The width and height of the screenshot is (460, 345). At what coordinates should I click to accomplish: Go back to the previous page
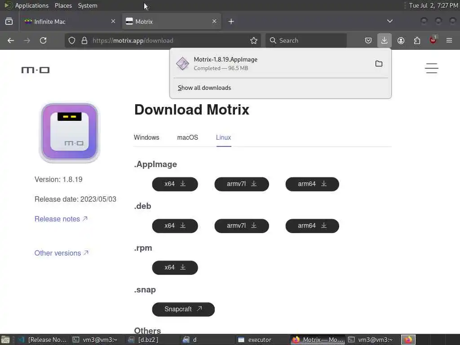11,40
